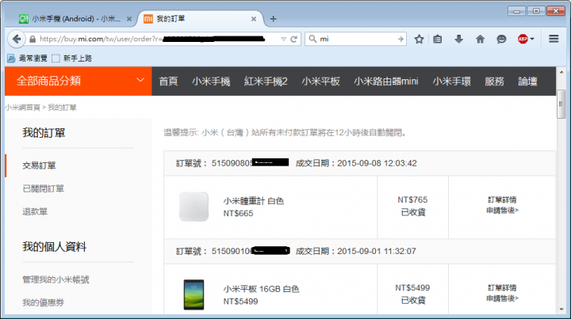571x319 pixels.
Task: Open the 最常瀏覽 bookmark
Action: point(28,58)
